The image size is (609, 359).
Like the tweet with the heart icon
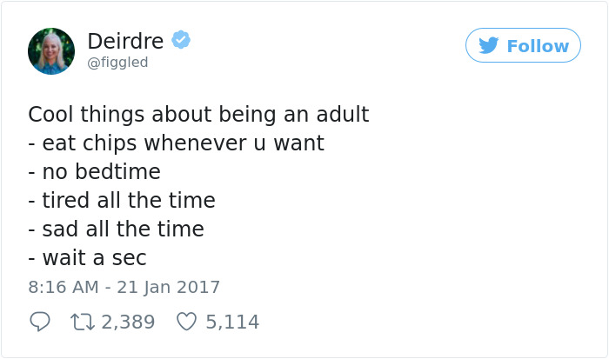186,322
